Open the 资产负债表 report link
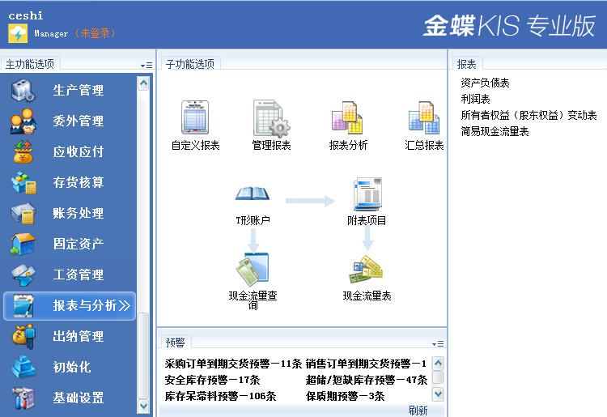This screenshot has height=417, width=607. click(x=485, y=83)
